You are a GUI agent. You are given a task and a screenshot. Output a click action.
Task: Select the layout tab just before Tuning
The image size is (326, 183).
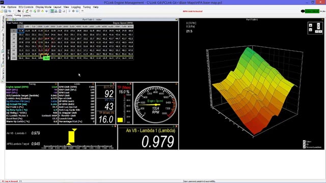9,16
